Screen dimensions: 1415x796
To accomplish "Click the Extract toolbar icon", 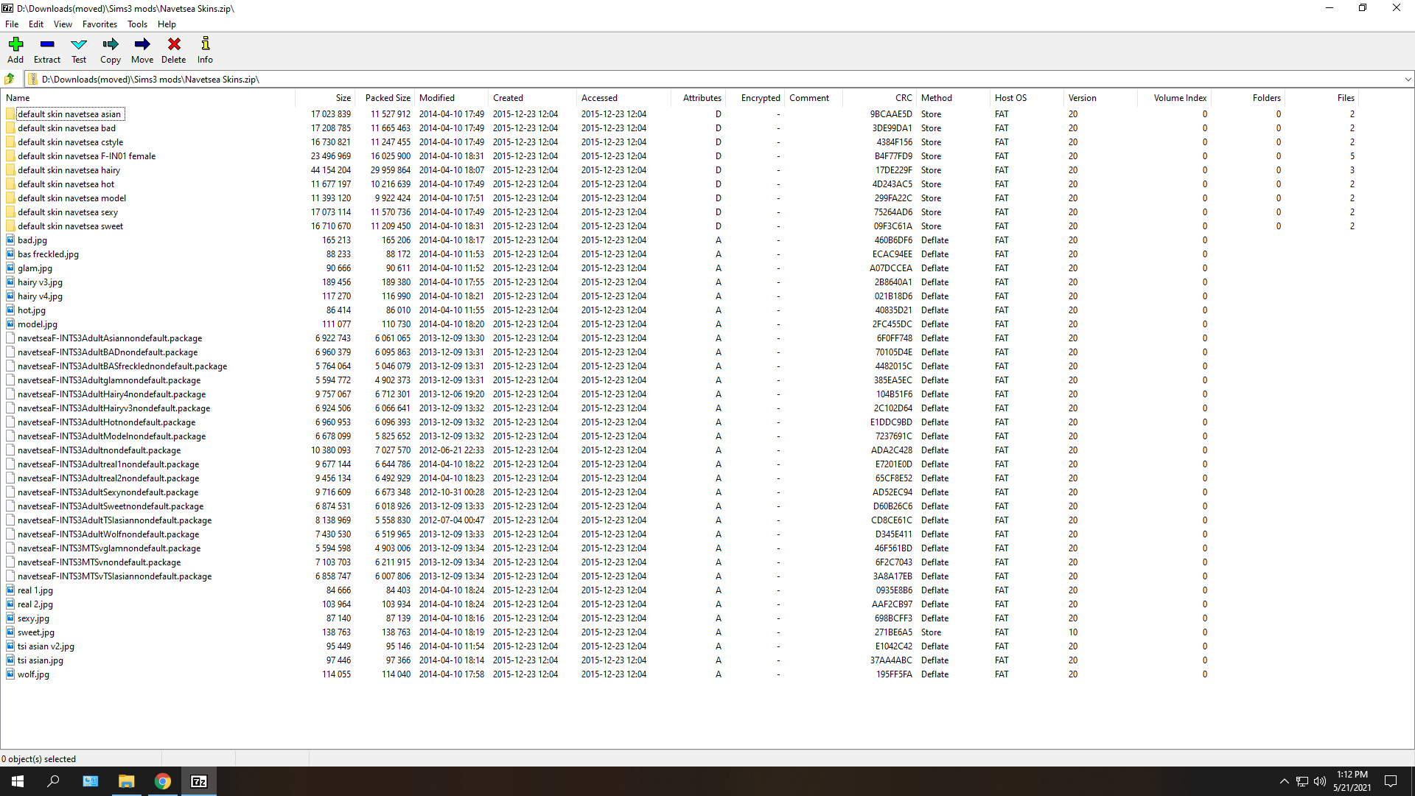I will [47, 45].
